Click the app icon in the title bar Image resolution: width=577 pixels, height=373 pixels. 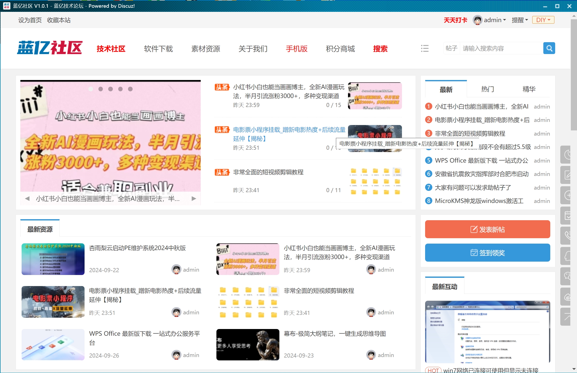pyautogui.click(x=7, y=6)
